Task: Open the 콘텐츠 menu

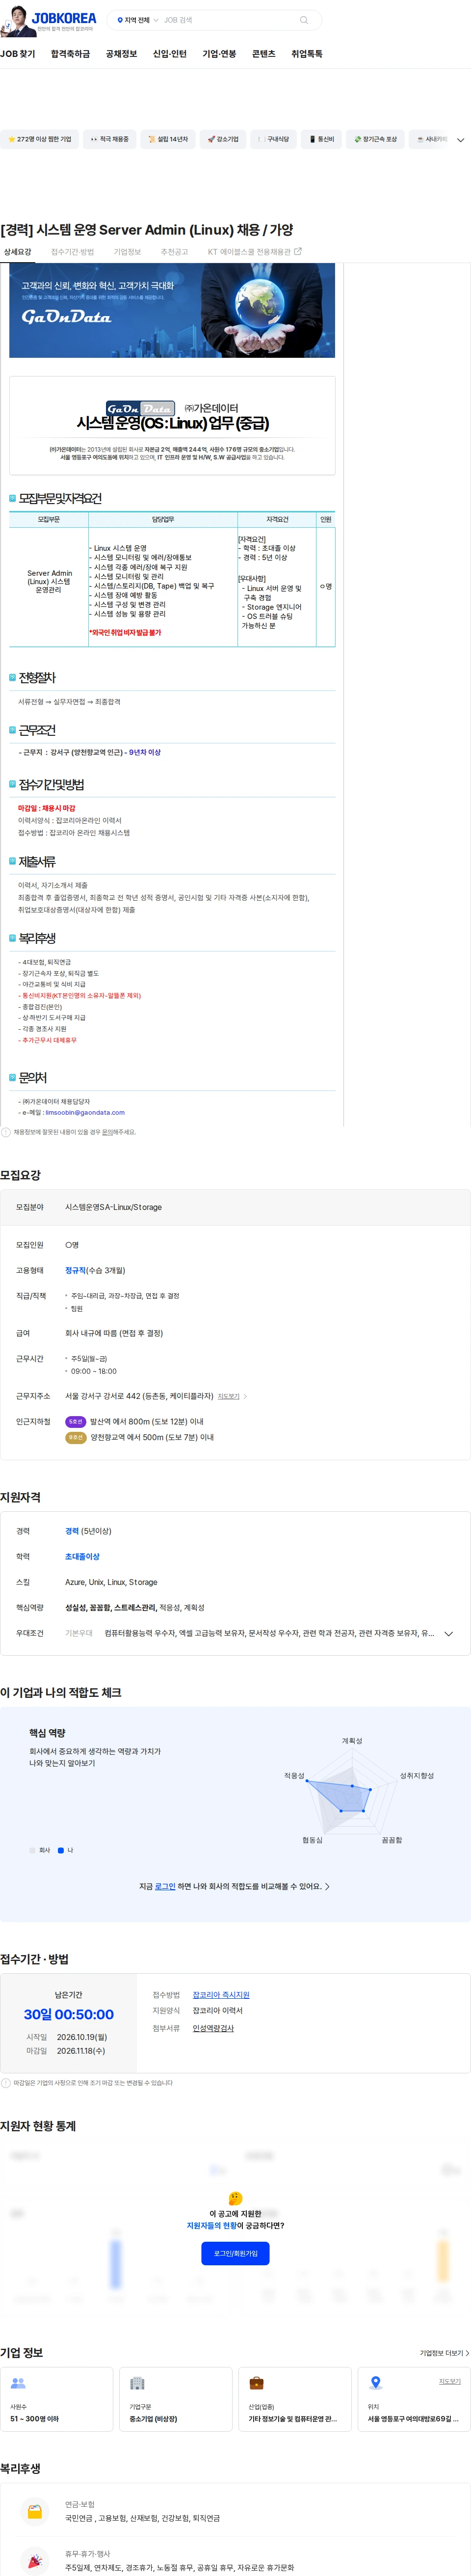Action: point(264,54)
